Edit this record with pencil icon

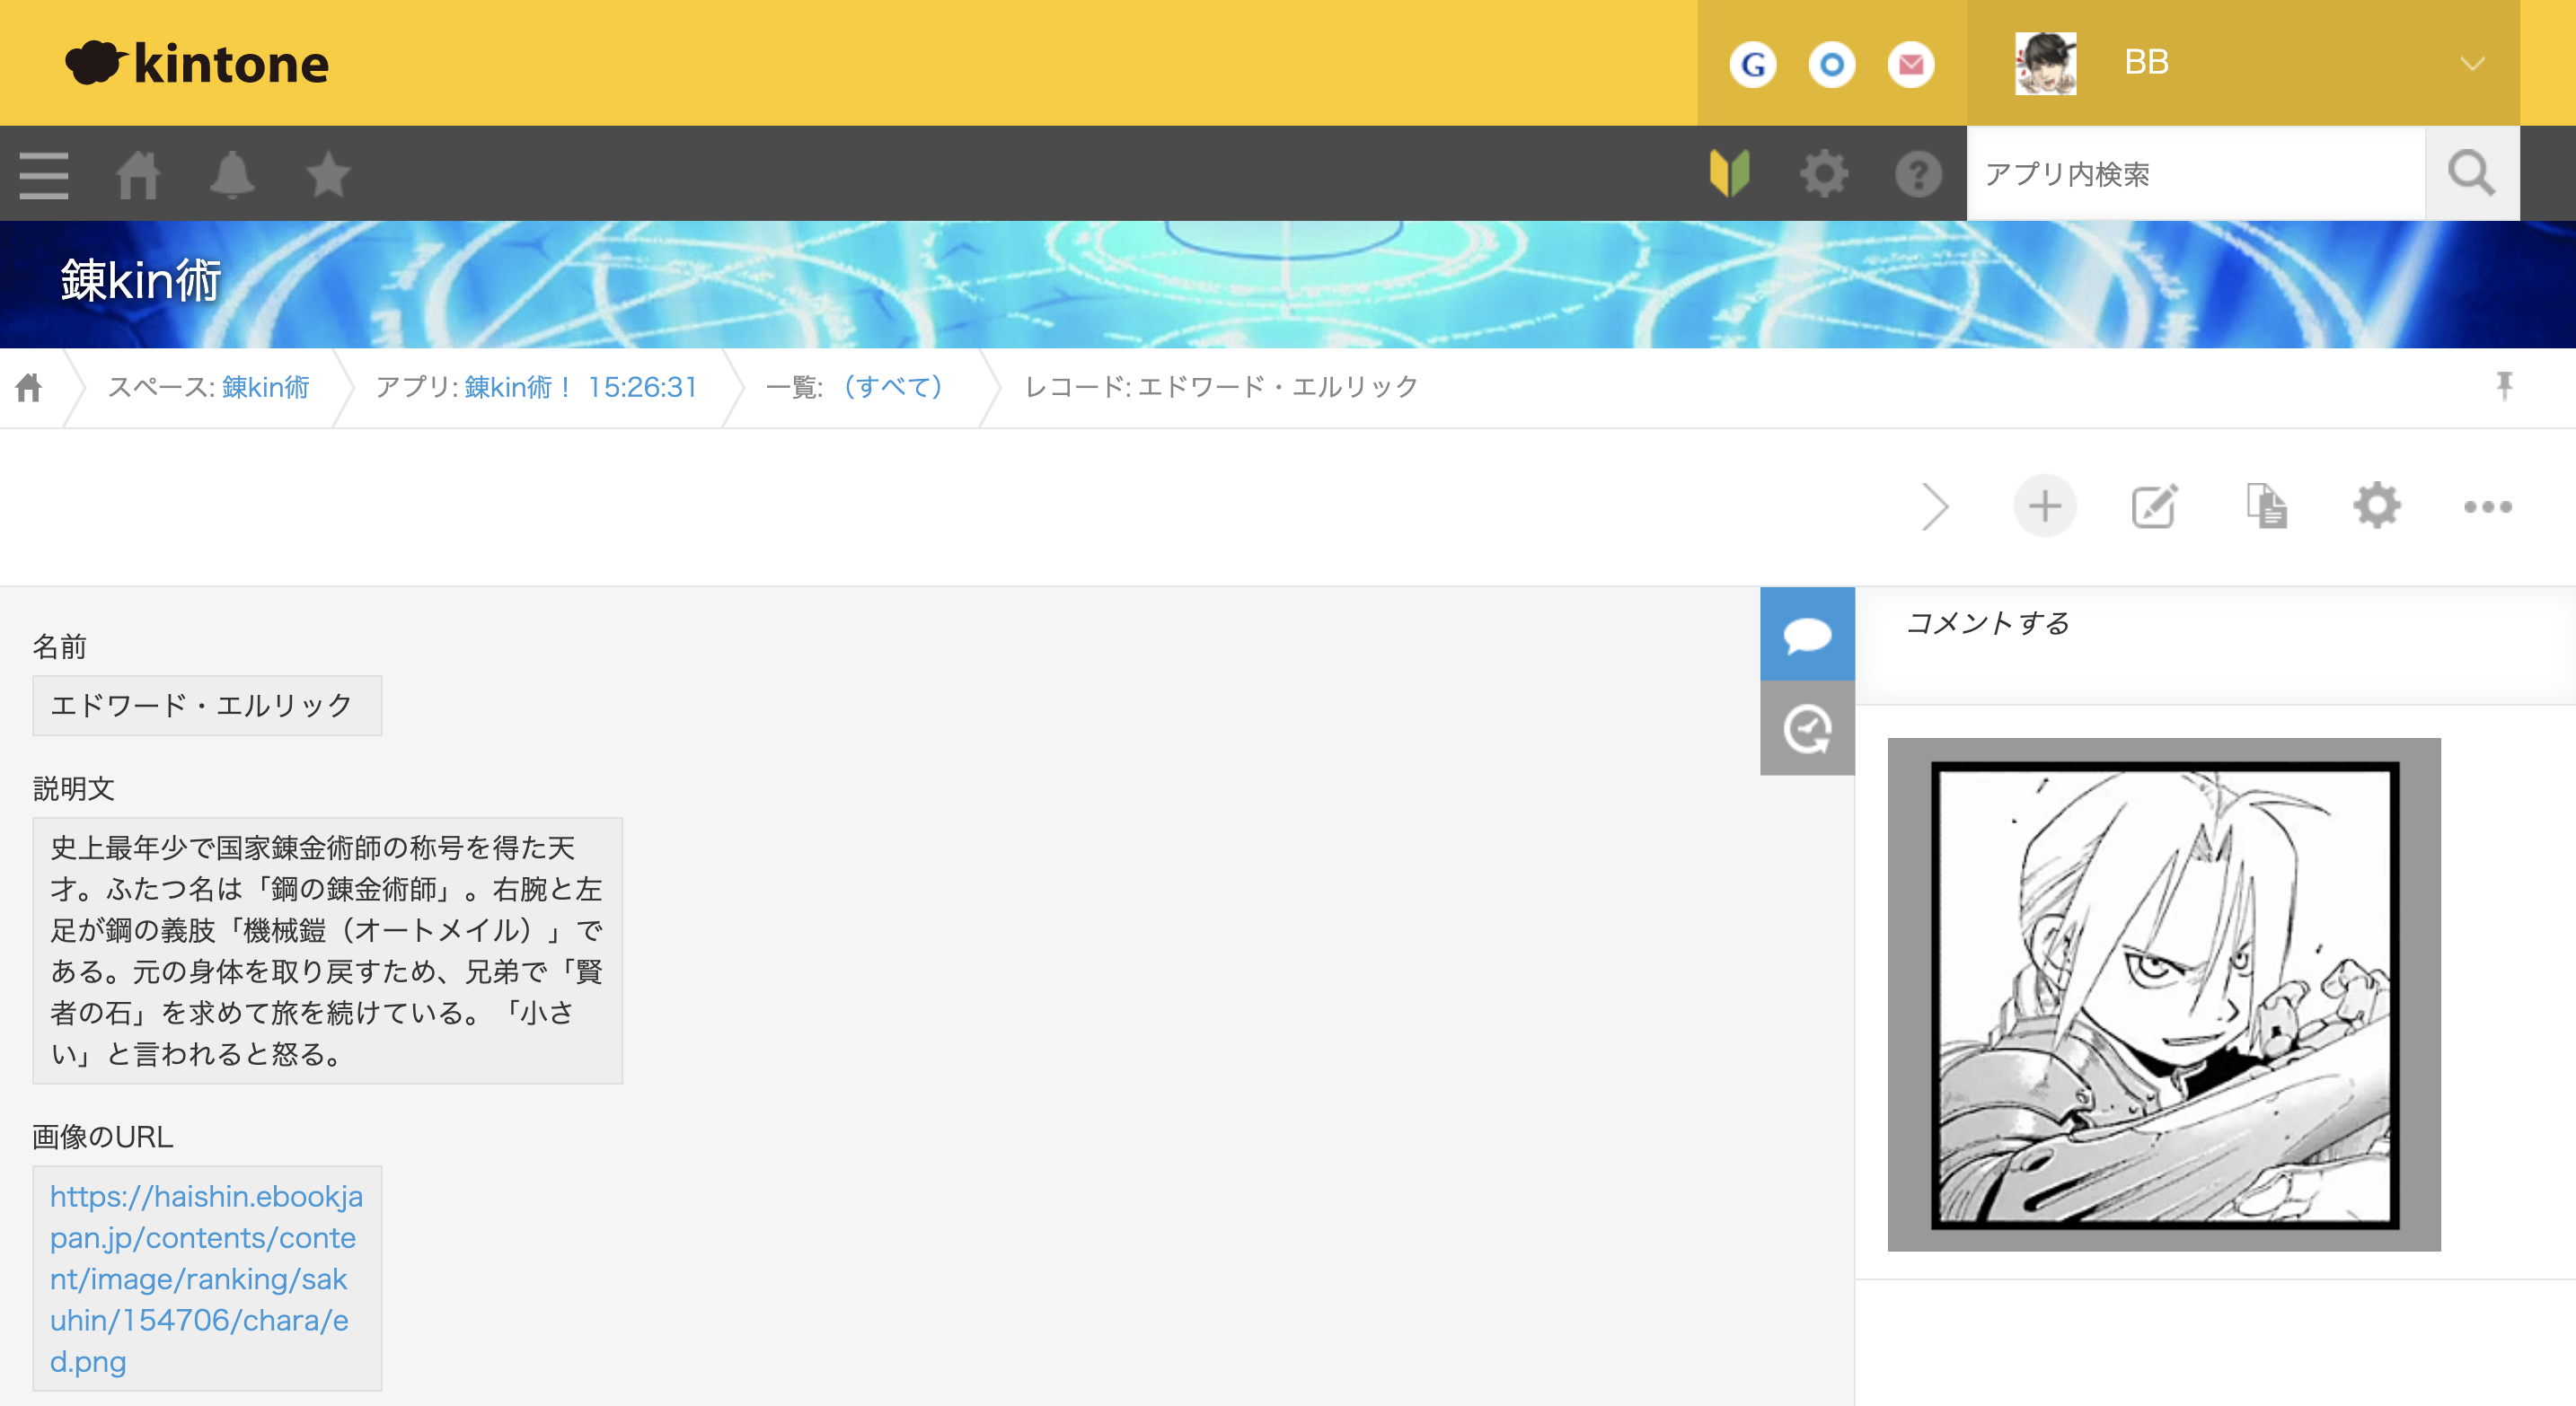(2154, 505)
